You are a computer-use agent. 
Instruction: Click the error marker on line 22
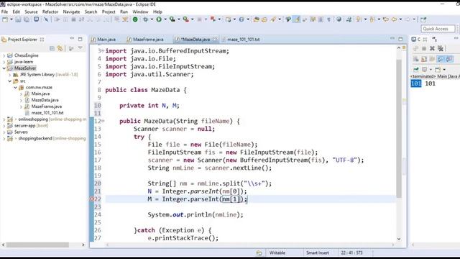91,199
